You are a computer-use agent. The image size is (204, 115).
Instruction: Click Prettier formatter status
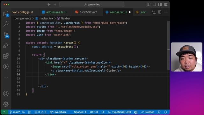(147, 112)
